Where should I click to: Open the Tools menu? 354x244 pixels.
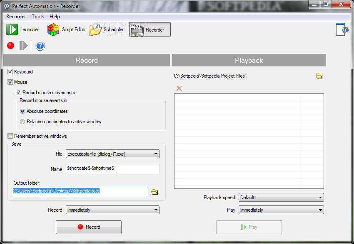(x=38, y=17)
